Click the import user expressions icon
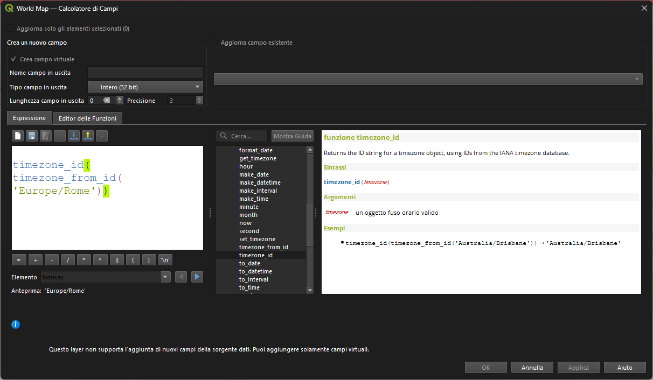 (74, 136)
